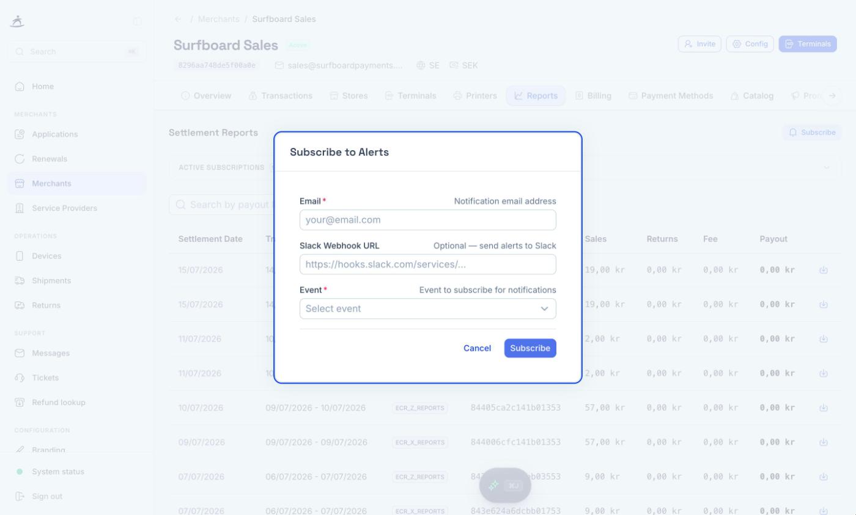Open the Printers tab
The height and width of the screenshot is (515, 856).
(x=475, y=96)
